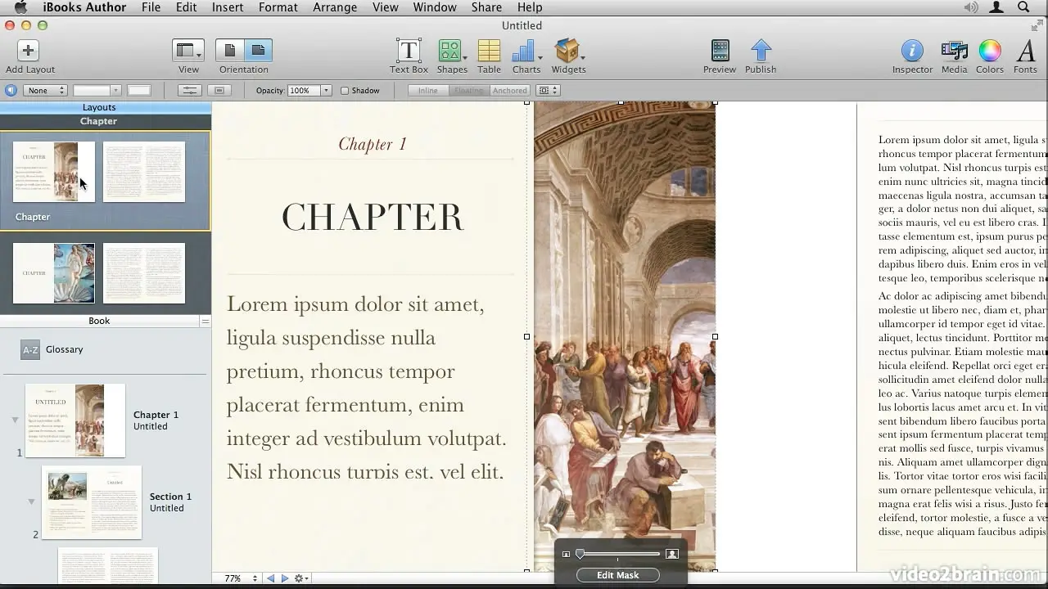1048x589 pixels.
Task: Click the Glossary A-Z icon
Action: [30, 350]
